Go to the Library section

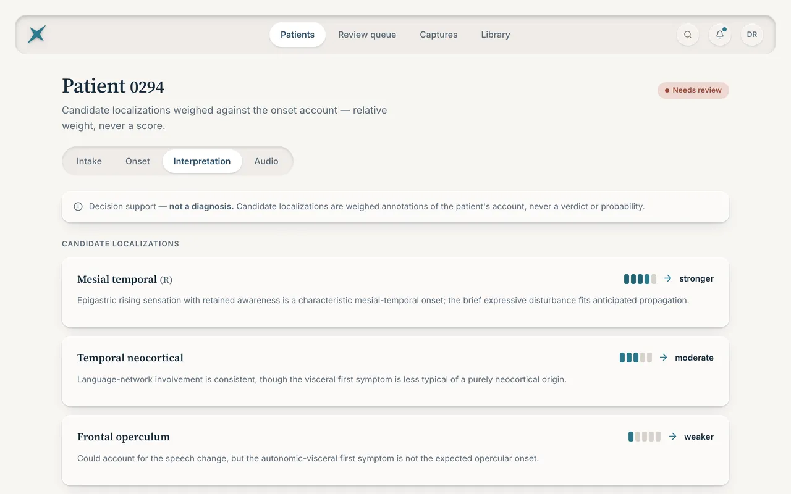coord(496,35)
